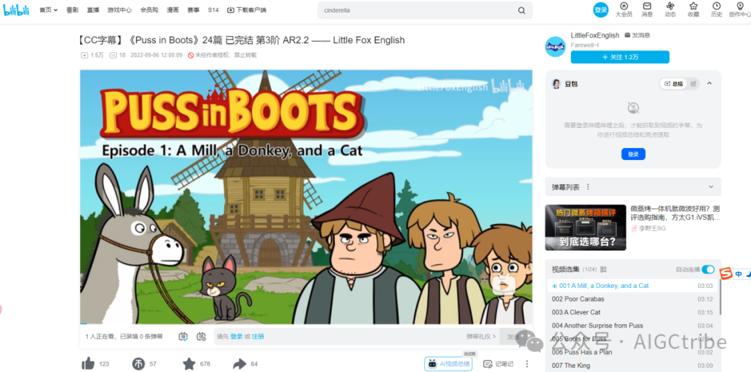Click 李野王SG uploader name
Viewport: 751px width, 372px height.
652,228
